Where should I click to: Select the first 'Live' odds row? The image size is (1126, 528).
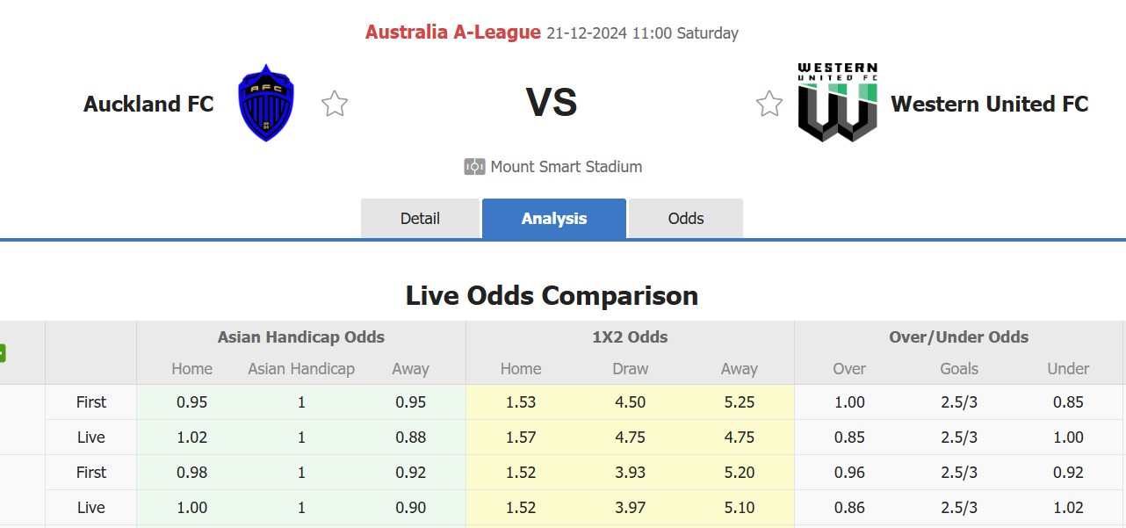point(90,437)
